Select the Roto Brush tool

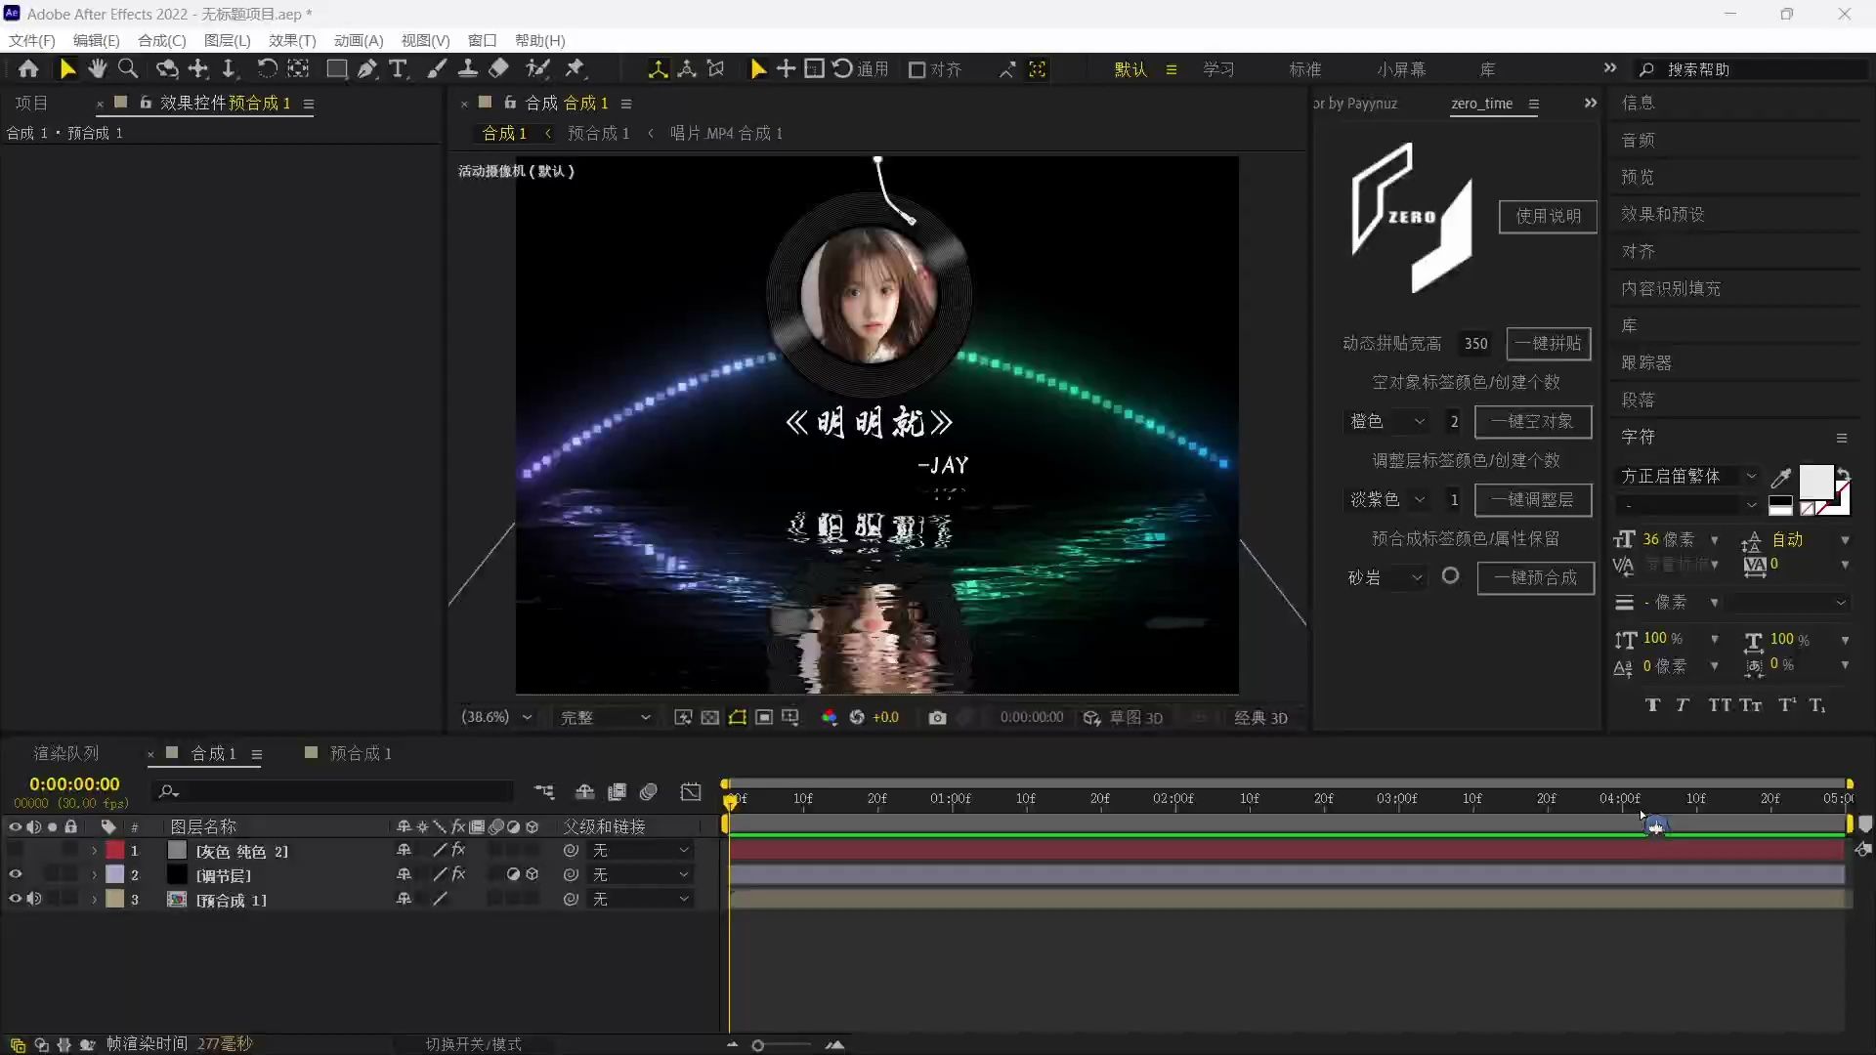[536, 69]
